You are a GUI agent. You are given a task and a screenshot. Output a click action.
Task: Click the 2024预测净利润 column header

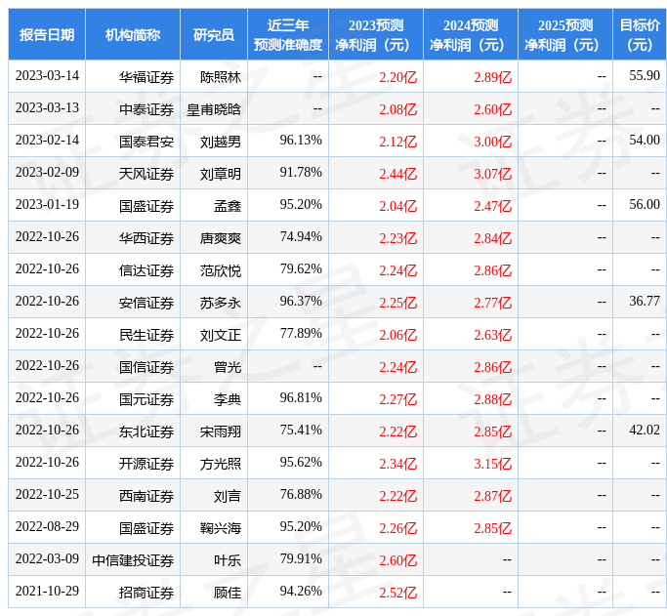coord(471,34)
